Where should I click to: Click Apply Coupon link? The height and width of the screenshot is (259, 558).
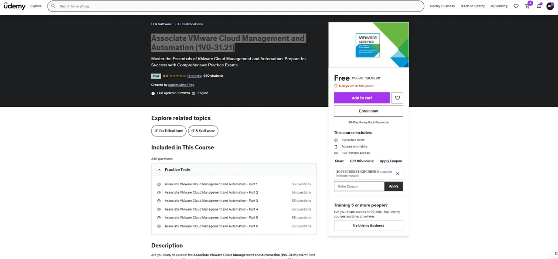(391, 161)
